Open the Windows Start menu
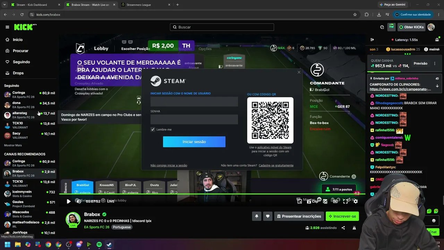This screenshot has height=250, width=444. pos(7,244)
